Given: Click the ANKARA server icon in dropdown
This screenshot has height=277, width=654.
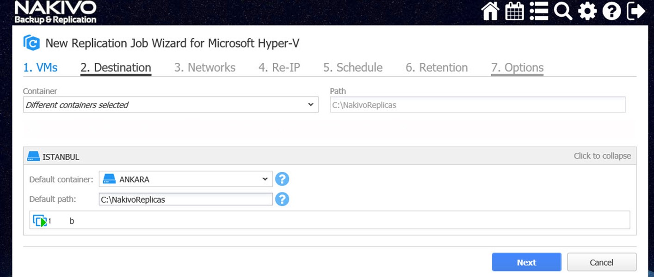Looking at the screenshot, I should (x=109, y=179).
